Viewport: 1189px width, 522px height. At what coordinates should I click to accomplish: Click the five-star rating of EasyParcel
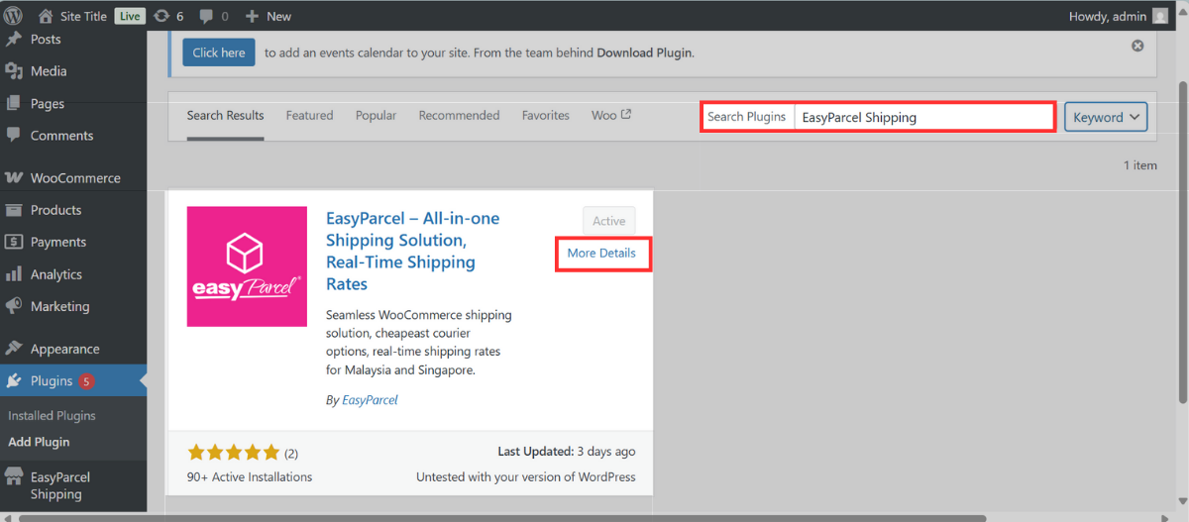tap(234, 453)
